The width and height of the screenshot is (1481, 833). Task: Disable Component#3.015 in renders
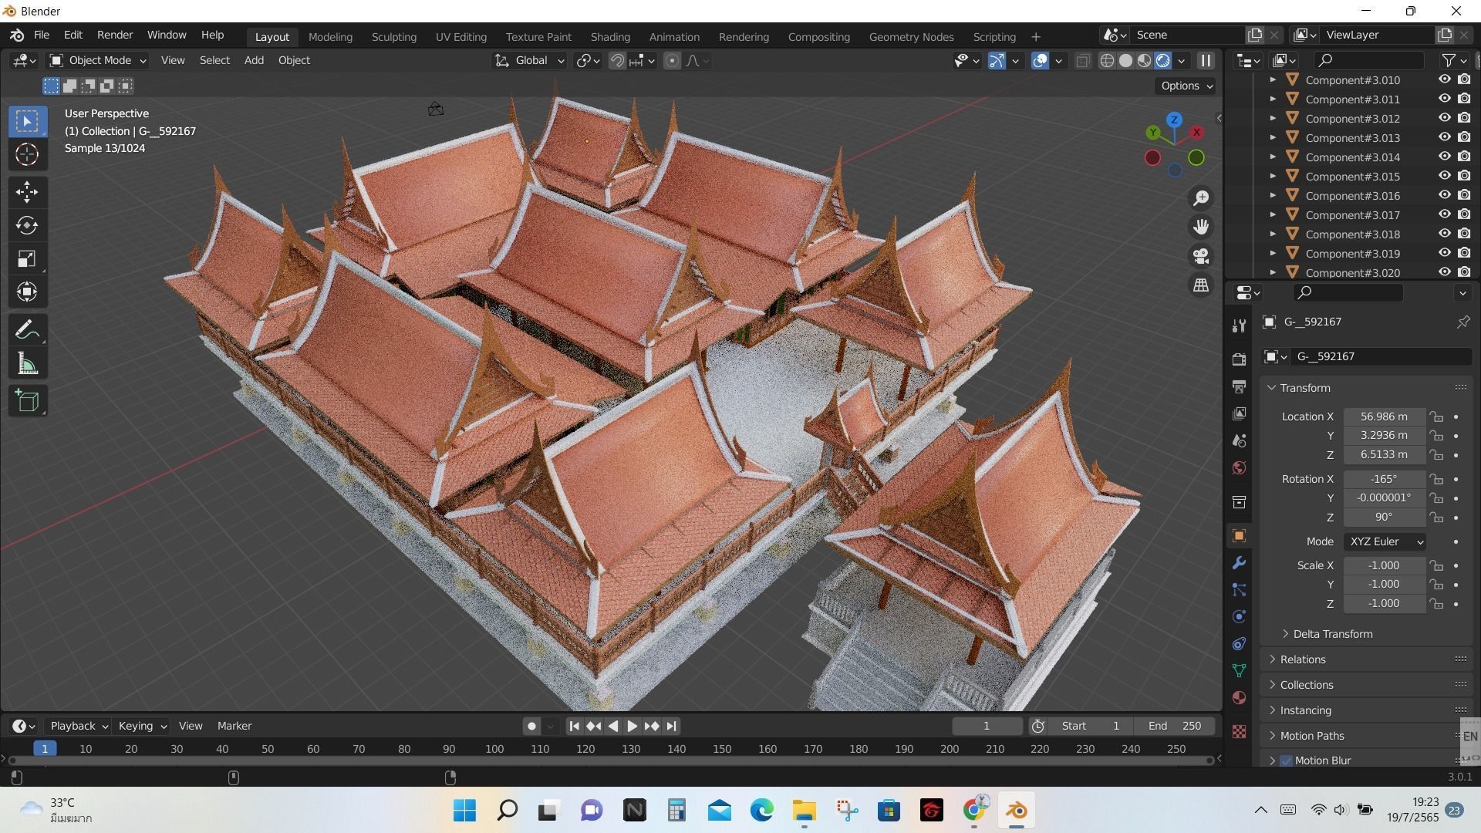point(1464,176)
